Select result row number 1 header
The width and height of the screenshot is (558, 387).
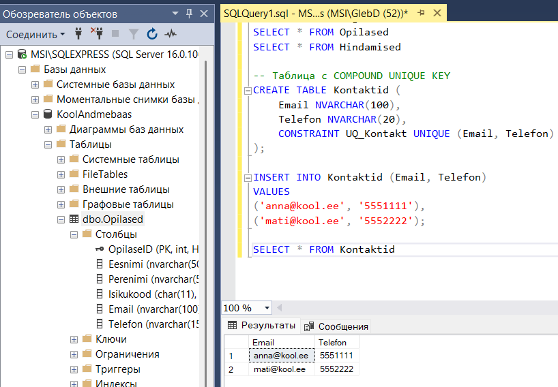click(236, 356)
